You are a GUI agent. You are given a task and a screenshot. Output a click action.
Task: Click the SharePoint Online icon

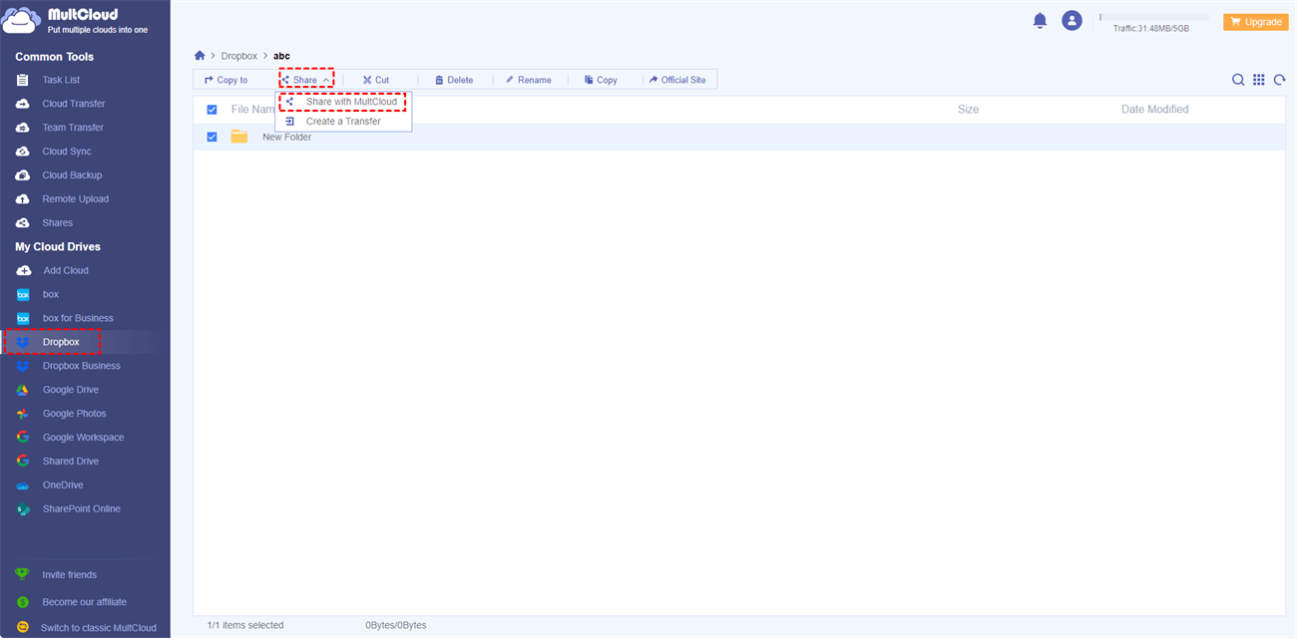click(x=23, y=509)
